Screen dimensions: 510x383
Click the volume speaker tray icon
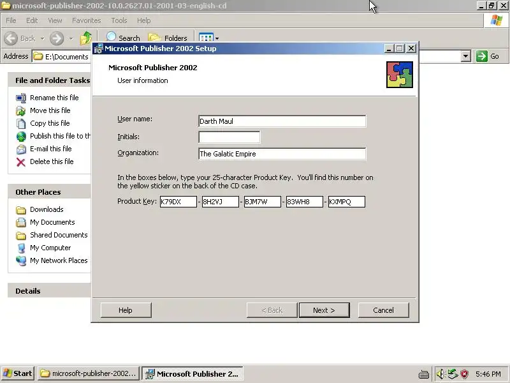coord(440,374)
